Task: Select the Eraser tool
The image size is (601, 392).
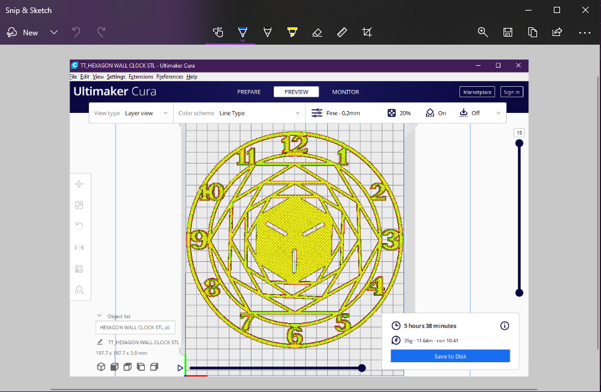Action: 317,32
